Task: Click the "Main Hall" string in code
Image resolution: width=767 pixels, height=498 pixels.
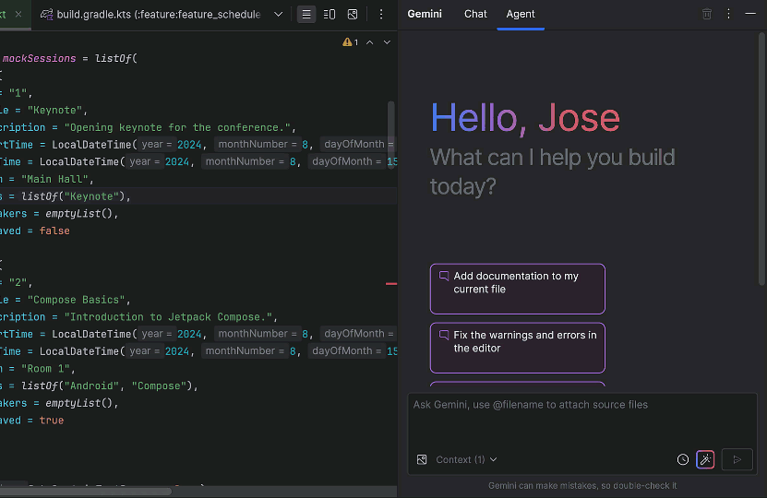Action: pos(54,179)
